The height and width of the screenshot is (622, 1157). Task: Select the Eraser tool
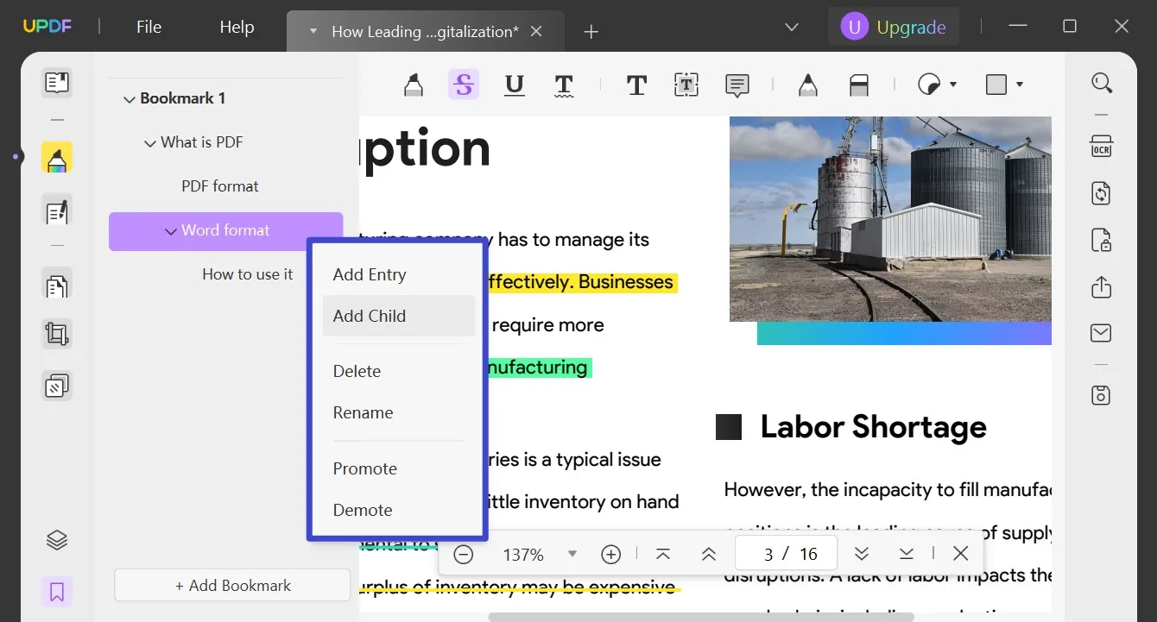[859, 84]
